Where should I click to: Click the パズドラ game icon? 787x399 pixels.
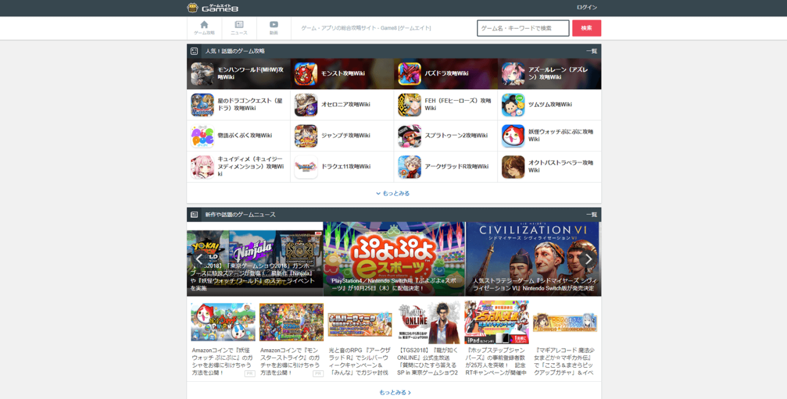coord(409,74)
